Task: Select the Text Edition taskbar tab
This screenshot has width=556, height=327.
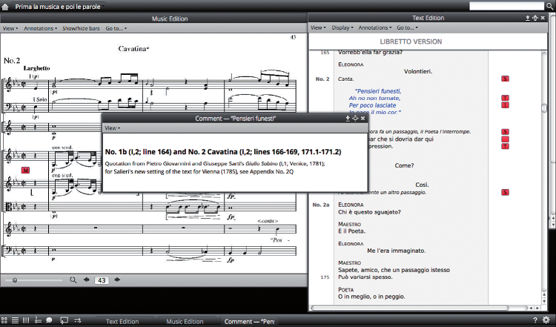Action: point(122,321)
